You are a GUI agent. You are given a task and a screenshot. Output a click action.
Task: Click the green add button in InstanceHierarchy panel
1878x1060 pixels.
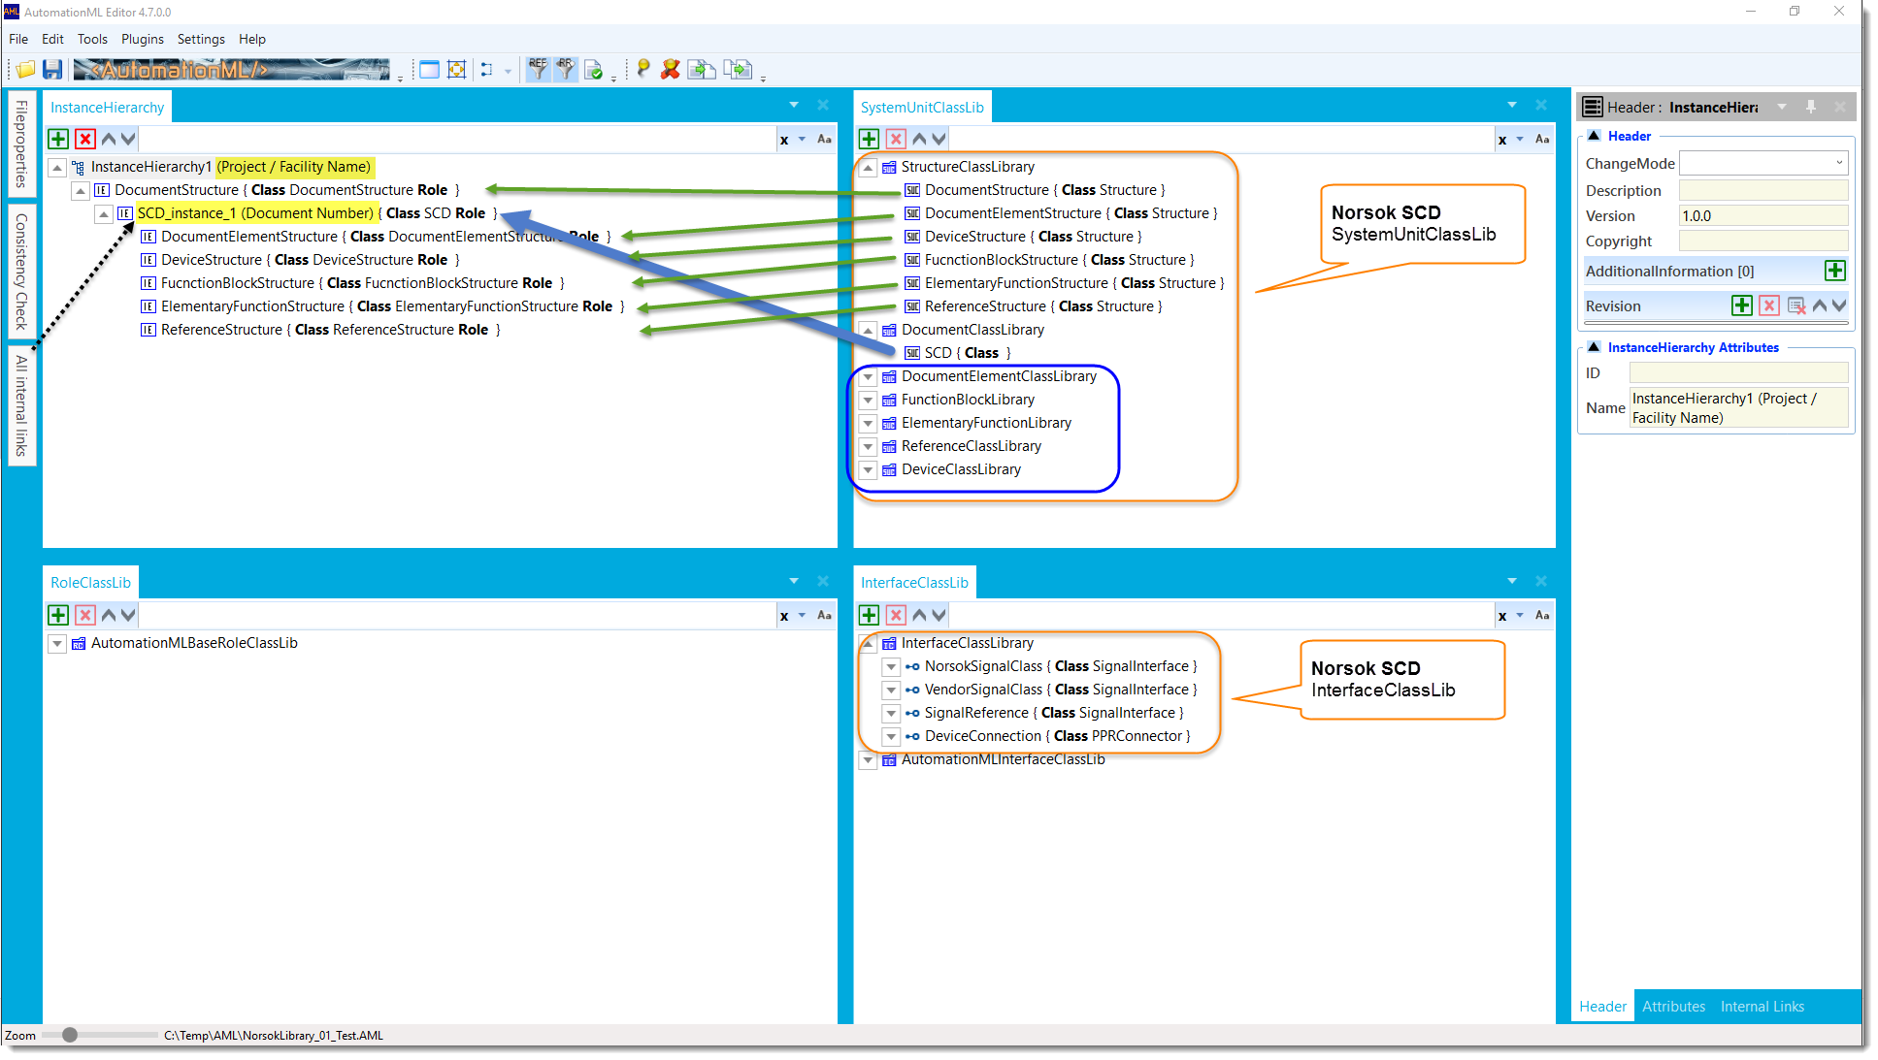(x=58, y=139)
